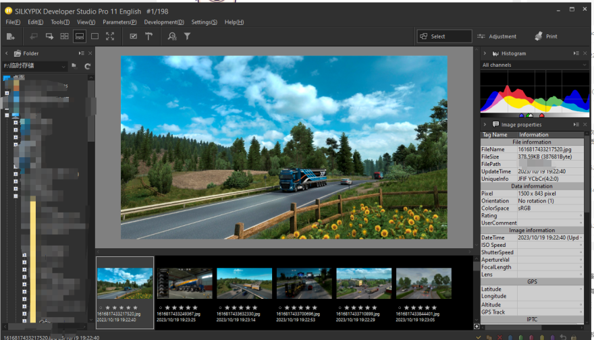Open Histogram panel options menu icon

click(576, 53)
